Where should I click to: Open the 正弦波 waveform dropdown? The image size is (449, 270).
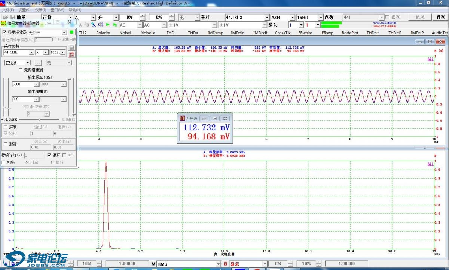tap(28, 63)
